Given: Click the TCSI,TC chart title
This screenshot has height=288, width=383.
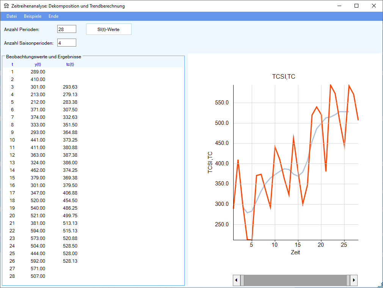Looking at the screenshot, I should coord(284,77).
